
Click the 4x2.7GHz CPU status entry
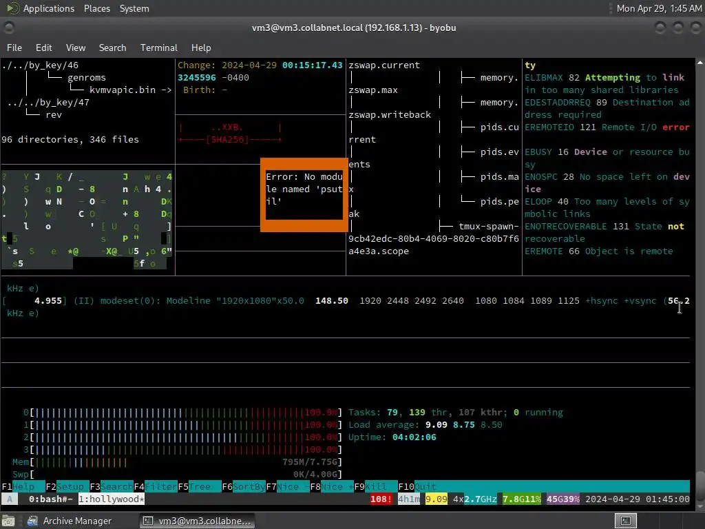(475, 499)
